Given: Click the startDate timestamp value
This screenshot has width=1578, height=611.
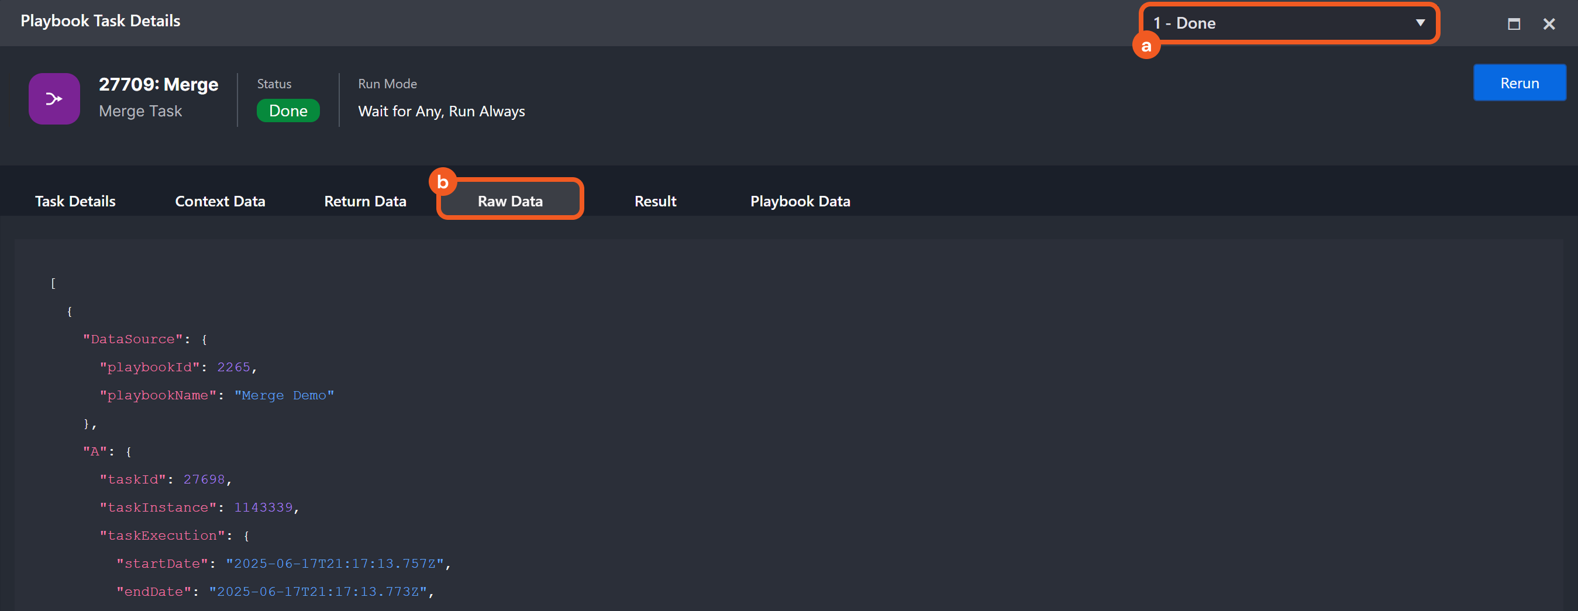Looking at the screenshot, I should tap(335, 564).
